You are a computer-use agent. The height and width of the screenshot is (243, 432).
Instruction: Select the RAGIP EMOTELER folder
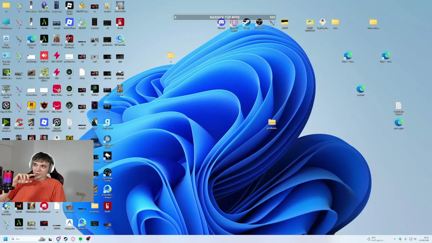pyautogui.click(x=310, y=25)
